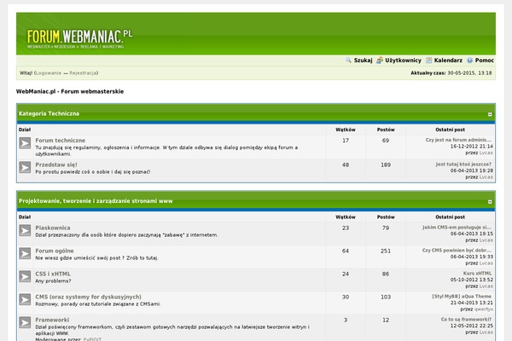The image size is (512, 341).
Task: Collapse the Kategoria Techniczna section
Action: [490, 114]
